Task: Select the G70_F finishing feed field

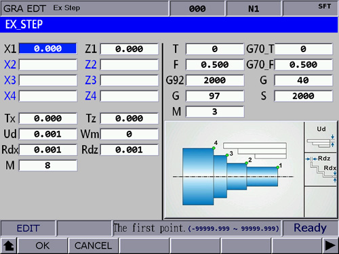Action: click(304, 65)
